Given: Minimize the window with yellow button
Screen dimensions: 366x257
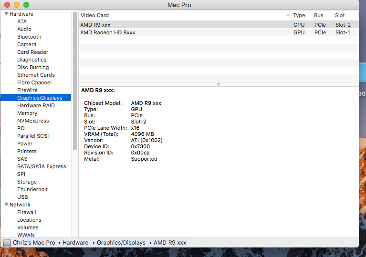Looking at the screenshot, I should (17, 5).
